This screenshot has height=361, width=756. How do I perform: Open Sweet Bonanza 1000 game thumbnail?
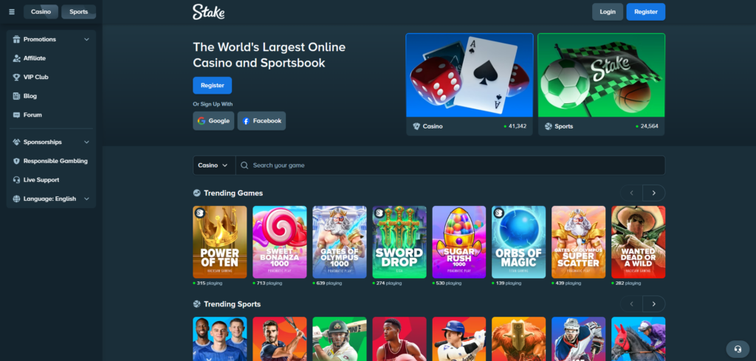click(280, 242)
